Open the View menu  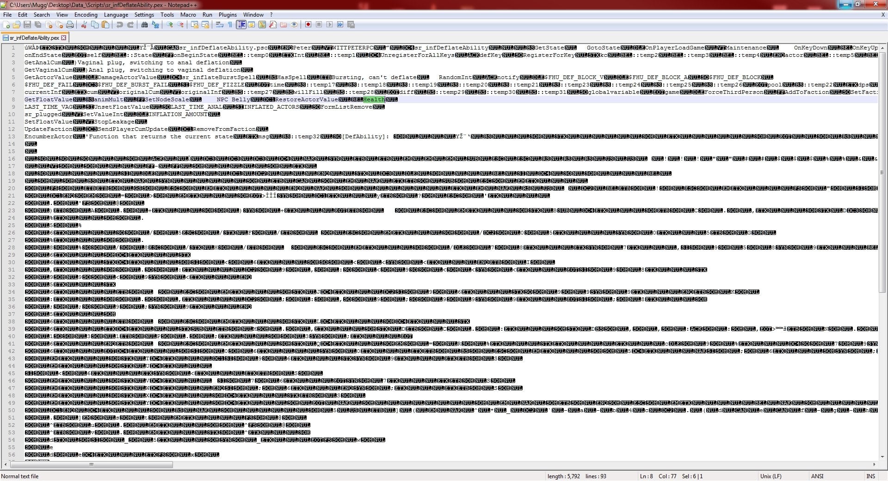point(62,15)
